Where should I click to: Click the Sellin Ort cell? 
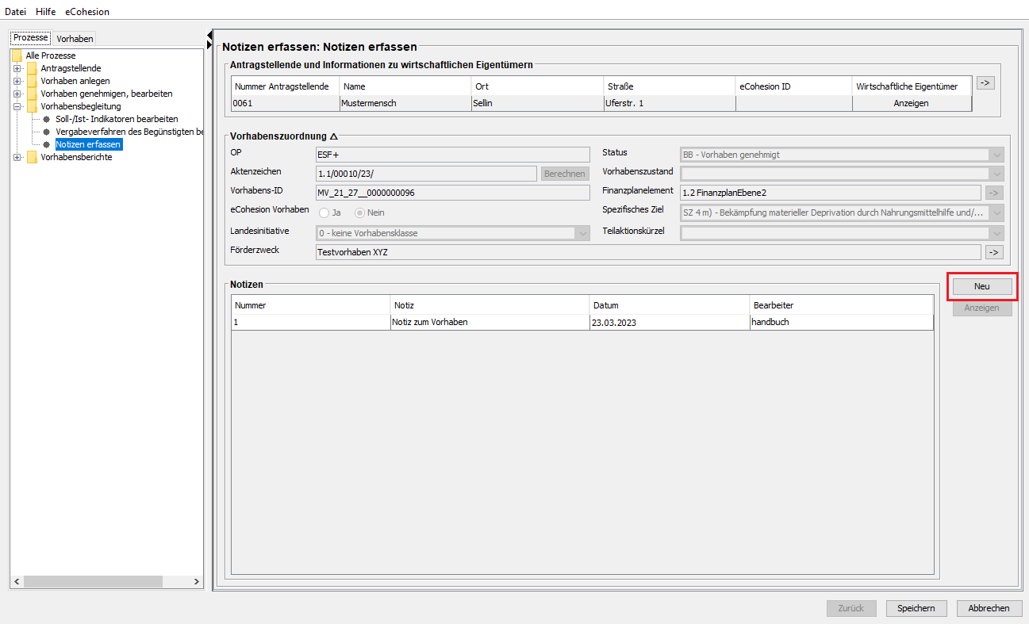[538, 103]
